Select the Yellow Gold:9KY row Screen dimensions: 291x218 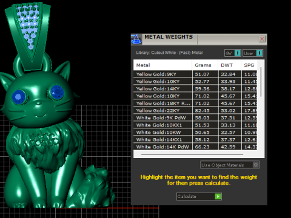195,74
